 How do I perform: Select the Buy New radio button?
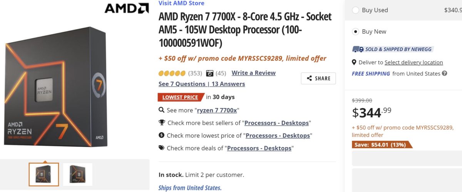click(x=356, y=32)
